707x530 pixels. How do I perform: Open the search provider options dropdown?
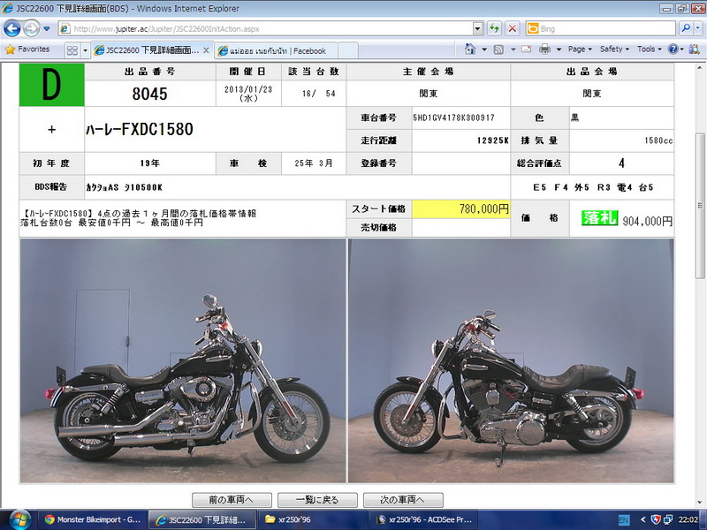(x=697, y=28)
